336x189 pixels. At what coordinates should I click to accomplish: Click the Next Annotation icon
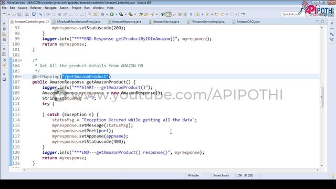197,14
